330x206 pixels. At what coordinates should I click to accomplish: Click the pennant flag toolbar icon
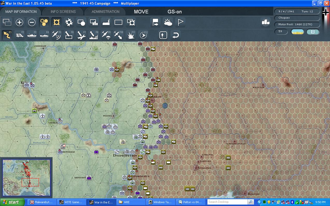[x=180, y=22]
